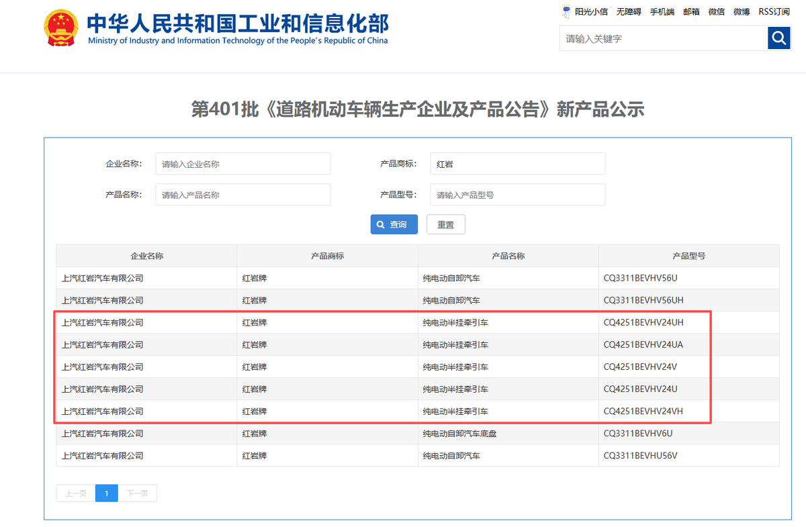Screen dimensions: 806x527
Task: Open the 邮箱 mailbox link
Action: pos(691,12)
